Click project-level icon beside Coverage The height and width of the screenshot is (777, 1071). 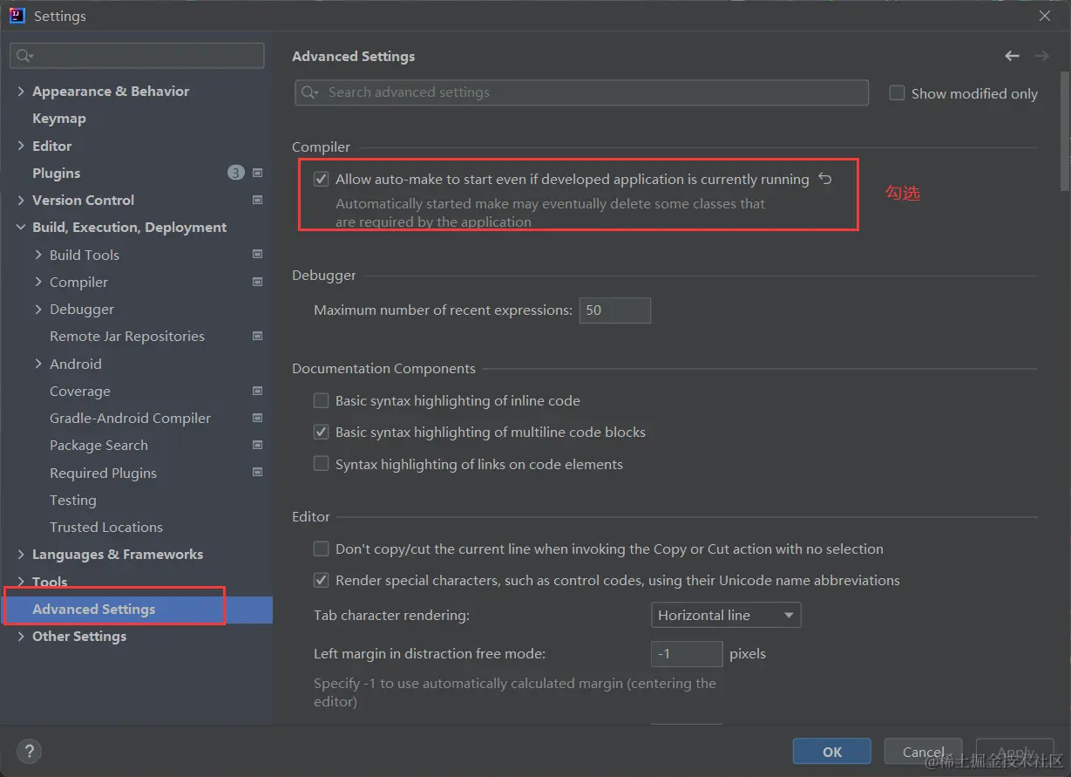[x=257, y=391]
